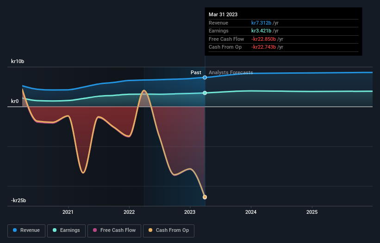Click the 2024 x-axis label
Viewport: 380px width, 243px height.
point(251,212)
